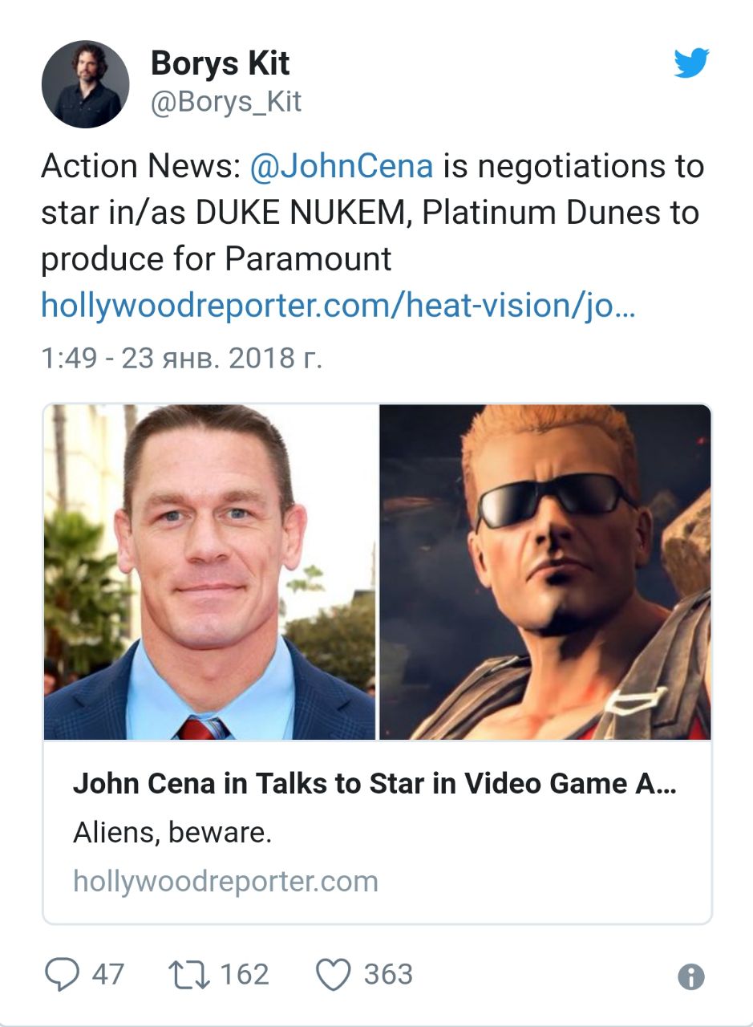Click the Borys Kit display name
Viewport: 753px width, 1027px height.
coord(221,63)
